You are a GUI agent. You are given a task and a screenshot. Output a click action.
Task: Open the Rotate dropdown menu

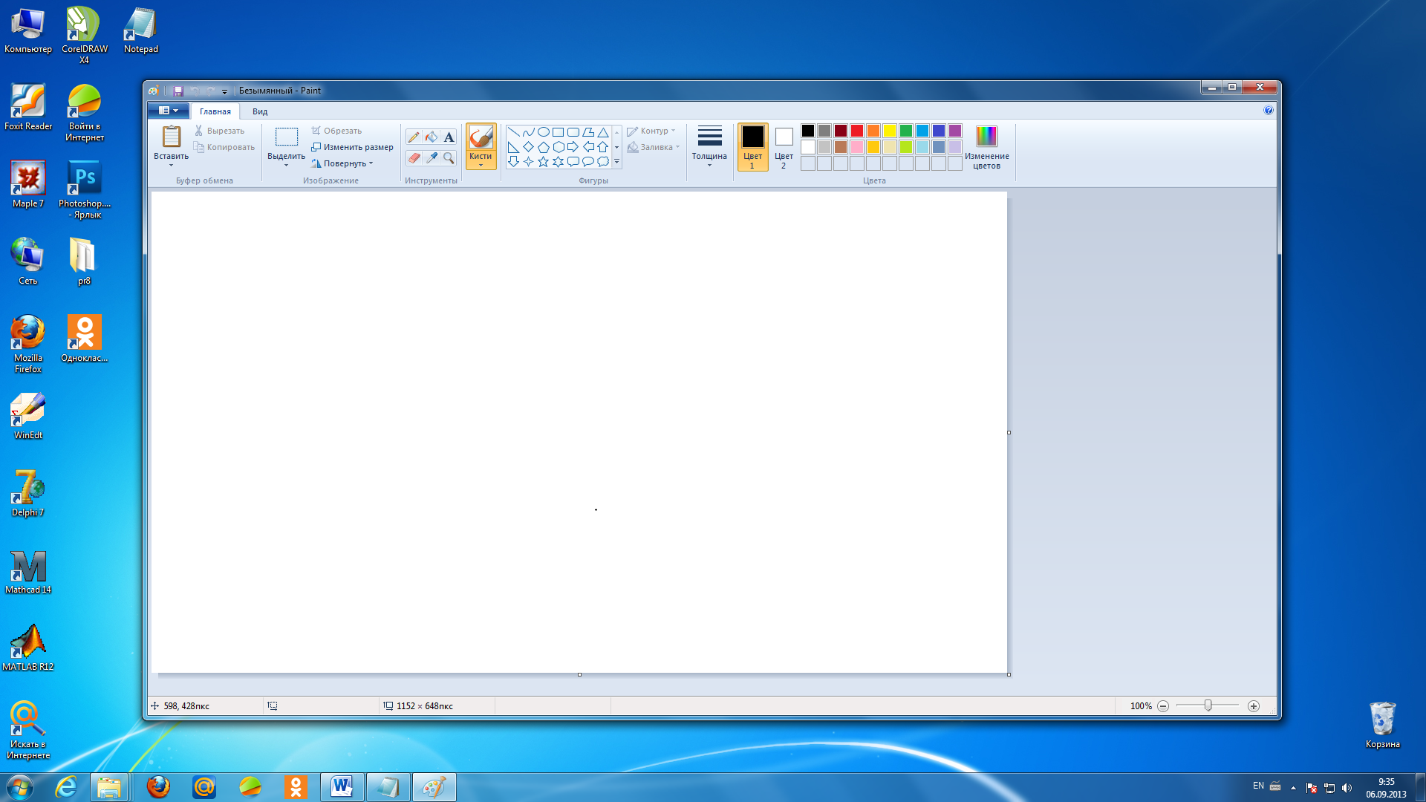(342, 163)
